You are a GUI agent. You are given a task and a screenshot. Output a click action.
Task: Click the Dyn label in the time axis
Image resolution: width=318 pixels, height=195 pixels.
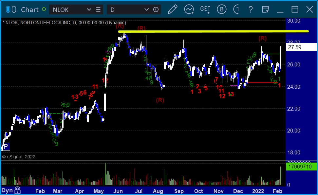point(7,190)
